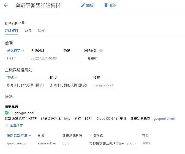This screenshot has width=185, height=154.
Task: Click the garygce-lb load balancer name
Action: click(x=15, y=23)
